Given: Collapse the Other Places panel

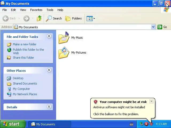Looking at the screenshot, I should 49,70.
